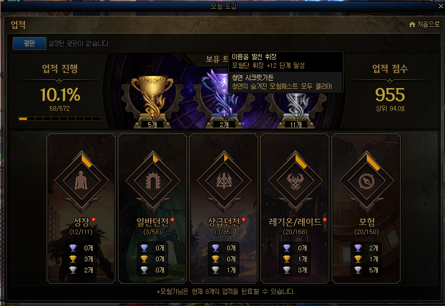Close the 모험 도감 window
Viewport: 445px width, 306px height.
coord(441,6)
